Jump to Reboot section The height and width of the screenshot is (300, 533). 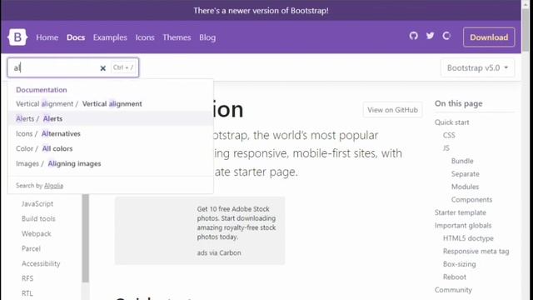coord(455,277)
